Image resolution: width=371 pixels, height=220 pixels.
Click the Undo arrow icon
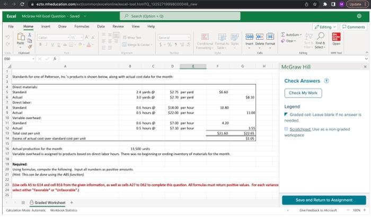pos(7,37)
